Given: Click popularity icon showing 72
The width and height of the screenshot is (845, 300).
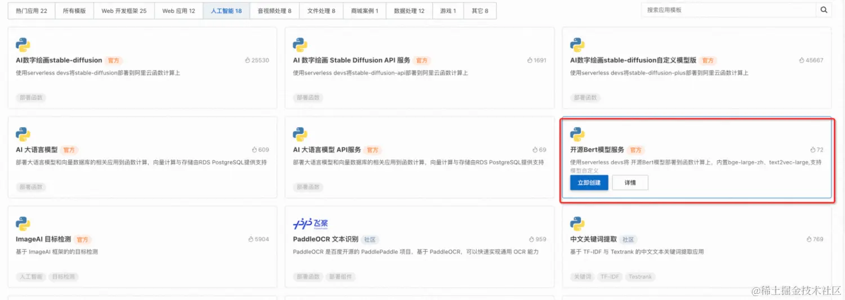Looking at the screenshot, I should (x=813, y=150).
